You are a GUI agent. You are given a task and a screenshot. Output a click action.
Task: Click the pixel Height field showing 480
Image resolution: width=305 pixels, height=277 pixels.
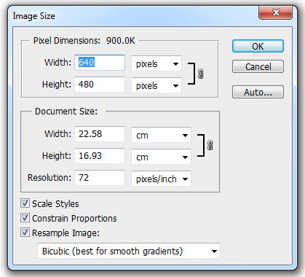coord(100,85)
